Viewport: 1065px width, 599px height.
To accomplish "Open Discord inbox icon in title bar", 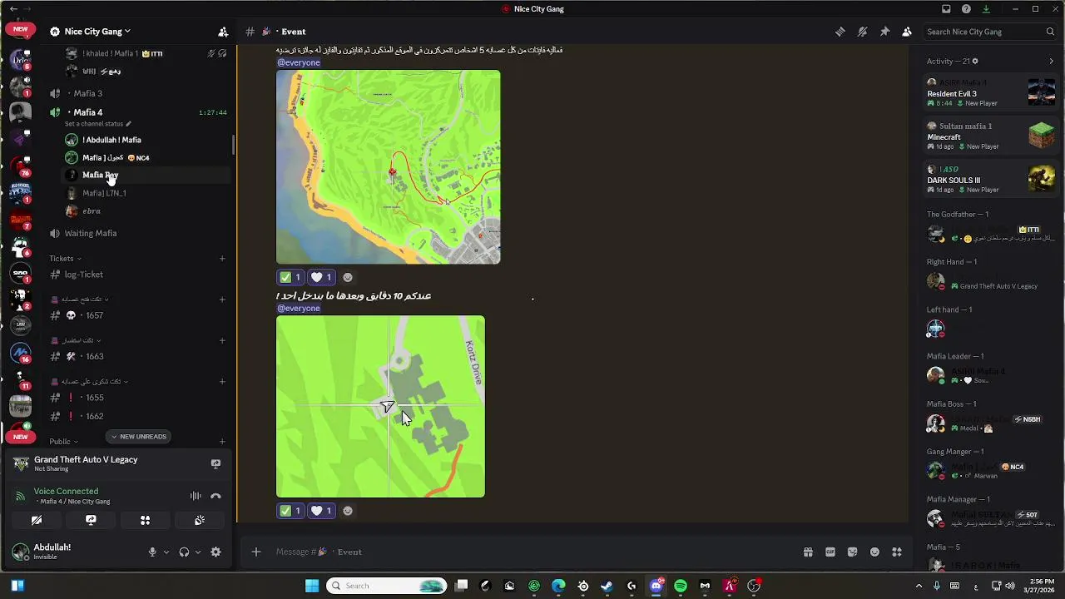I will [x=946, y=9].
